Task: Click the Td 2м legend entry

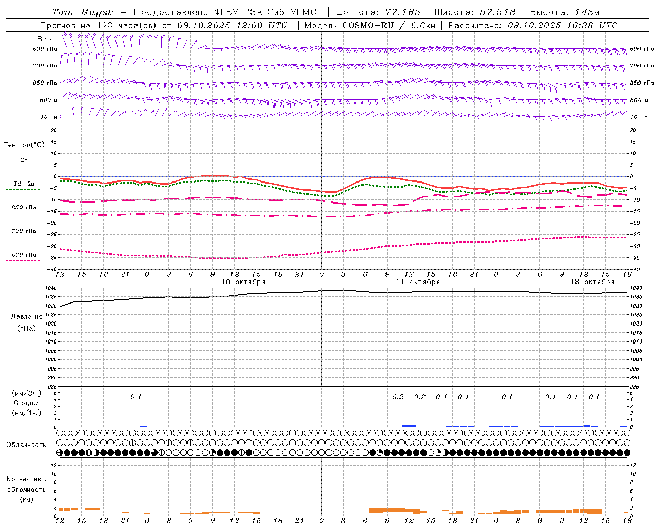Action: (24, 184)
